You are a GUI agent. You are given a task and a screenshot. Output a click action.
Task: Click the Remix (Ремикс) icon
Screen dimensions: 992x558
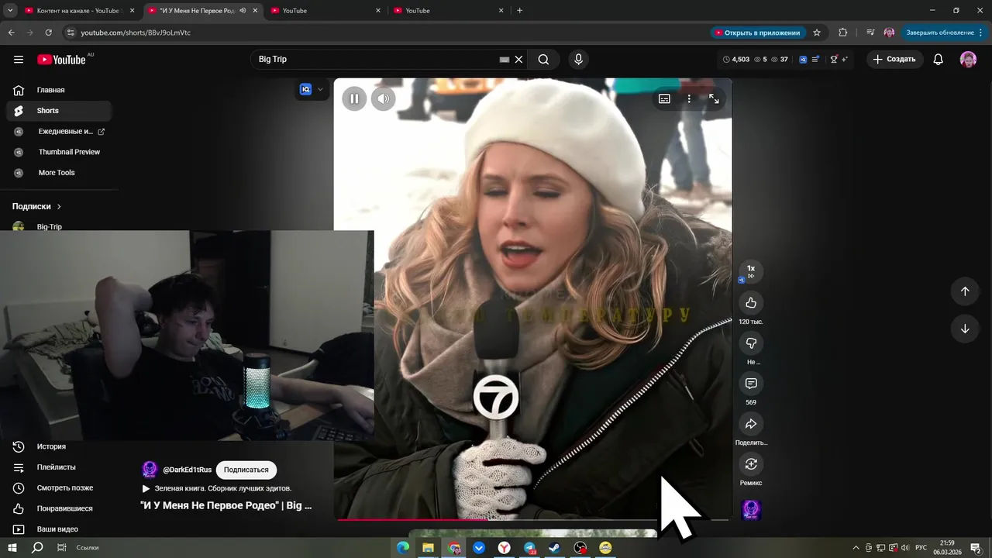[750, 463]
